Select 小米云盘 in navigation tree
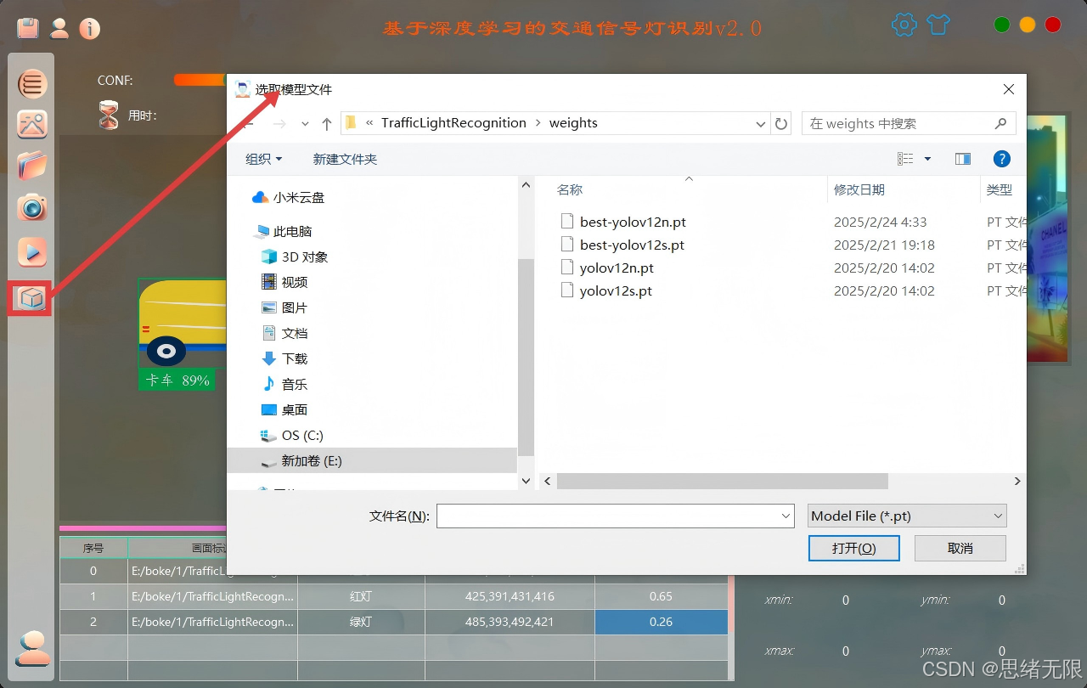Image resolution: width=1087 pixels, height=688 pixels. pos(289,197)
